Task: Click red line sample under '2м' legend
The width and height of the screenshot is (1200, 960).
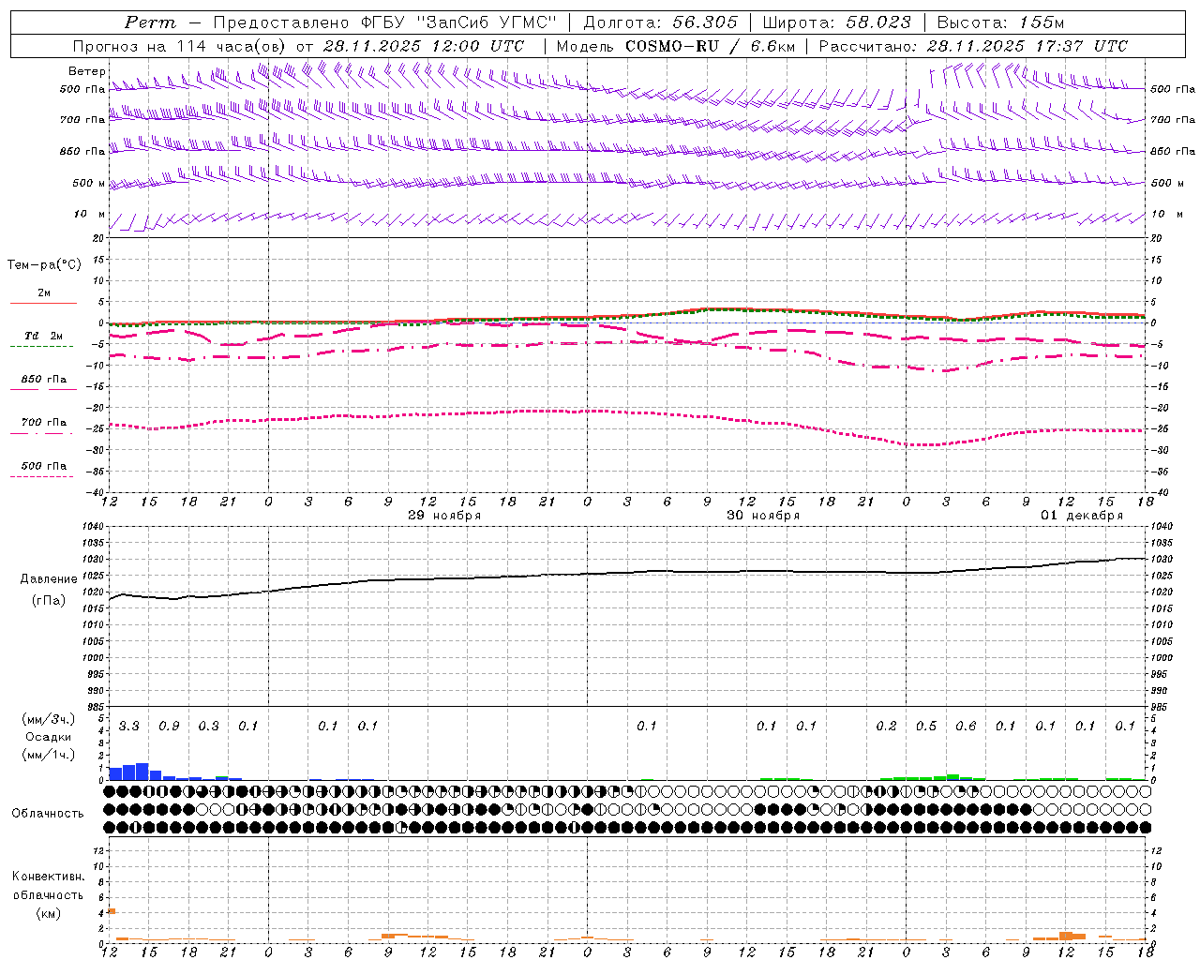Action: [43, 303]
